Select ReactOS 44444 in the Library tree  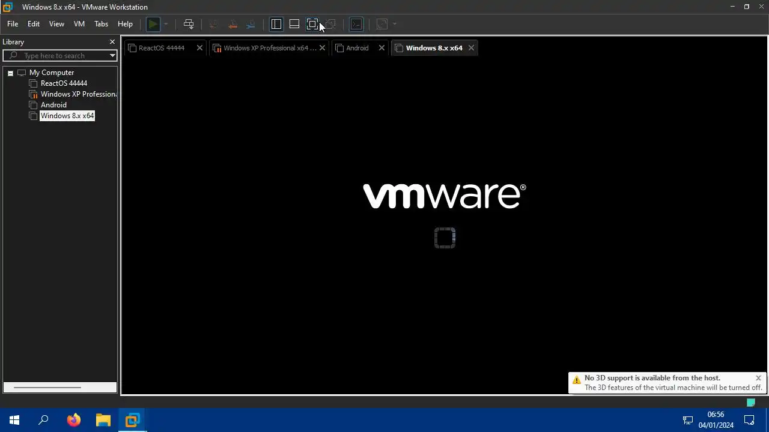pyautogui.click(x=64, y=83)
